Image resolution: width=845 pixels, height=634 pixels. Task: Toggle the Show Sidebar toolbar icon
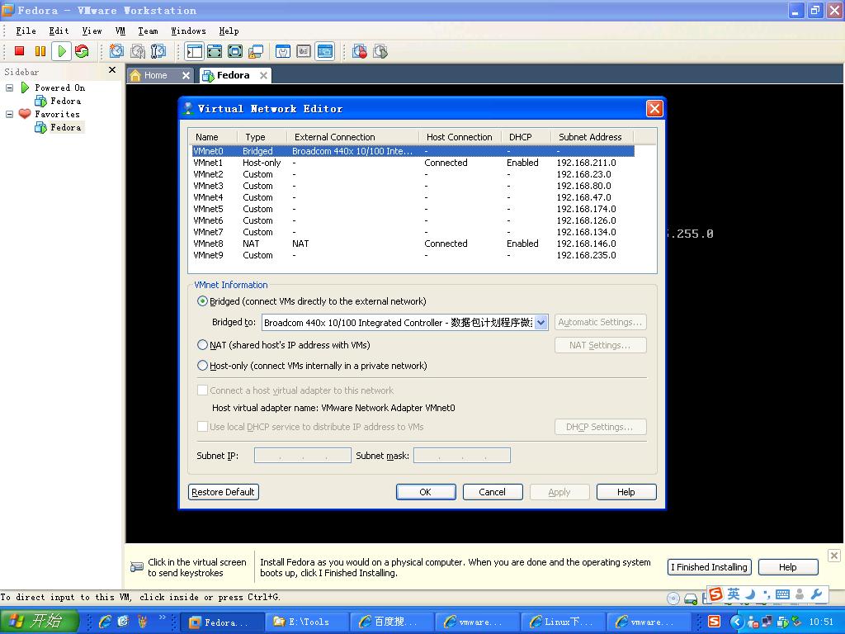(194, 51)
